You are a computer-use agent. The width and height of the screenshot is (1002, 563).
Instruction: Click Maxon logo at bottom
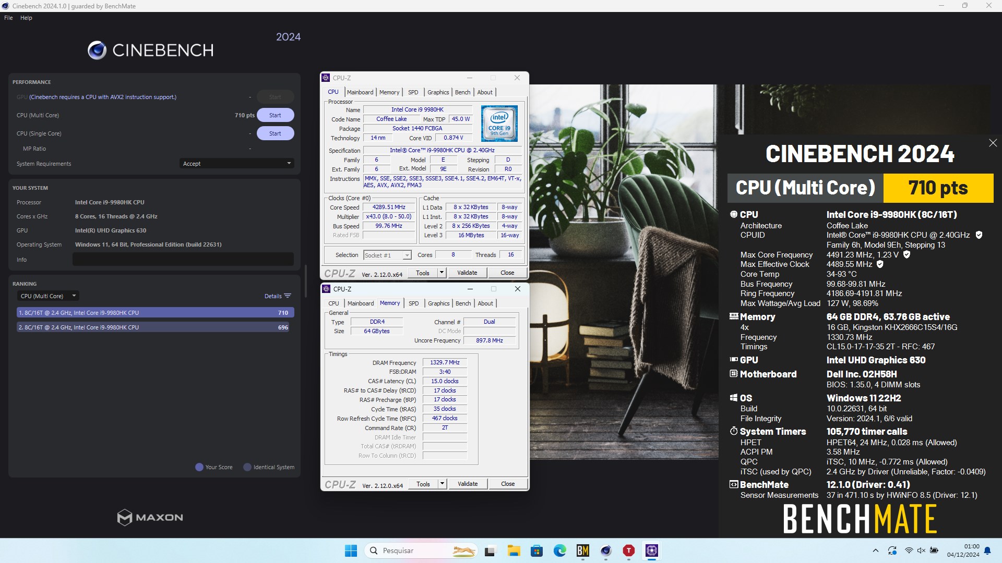coord(150,517)
